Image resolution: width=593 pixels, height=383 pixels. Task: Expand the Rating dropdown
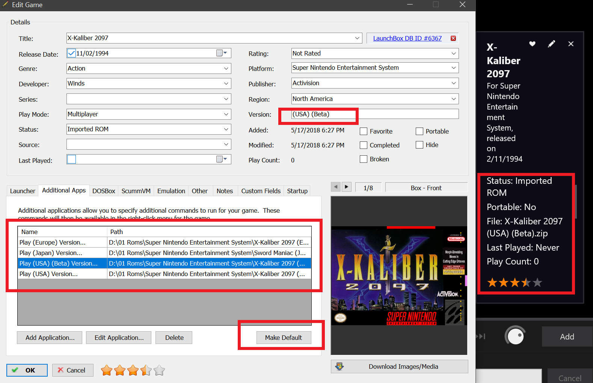[454, 53]
